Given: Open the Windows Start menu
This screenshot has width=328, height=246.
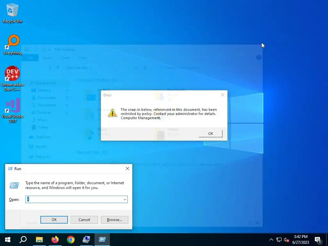Looking at the screenshot, I should [x=8, y=240].
